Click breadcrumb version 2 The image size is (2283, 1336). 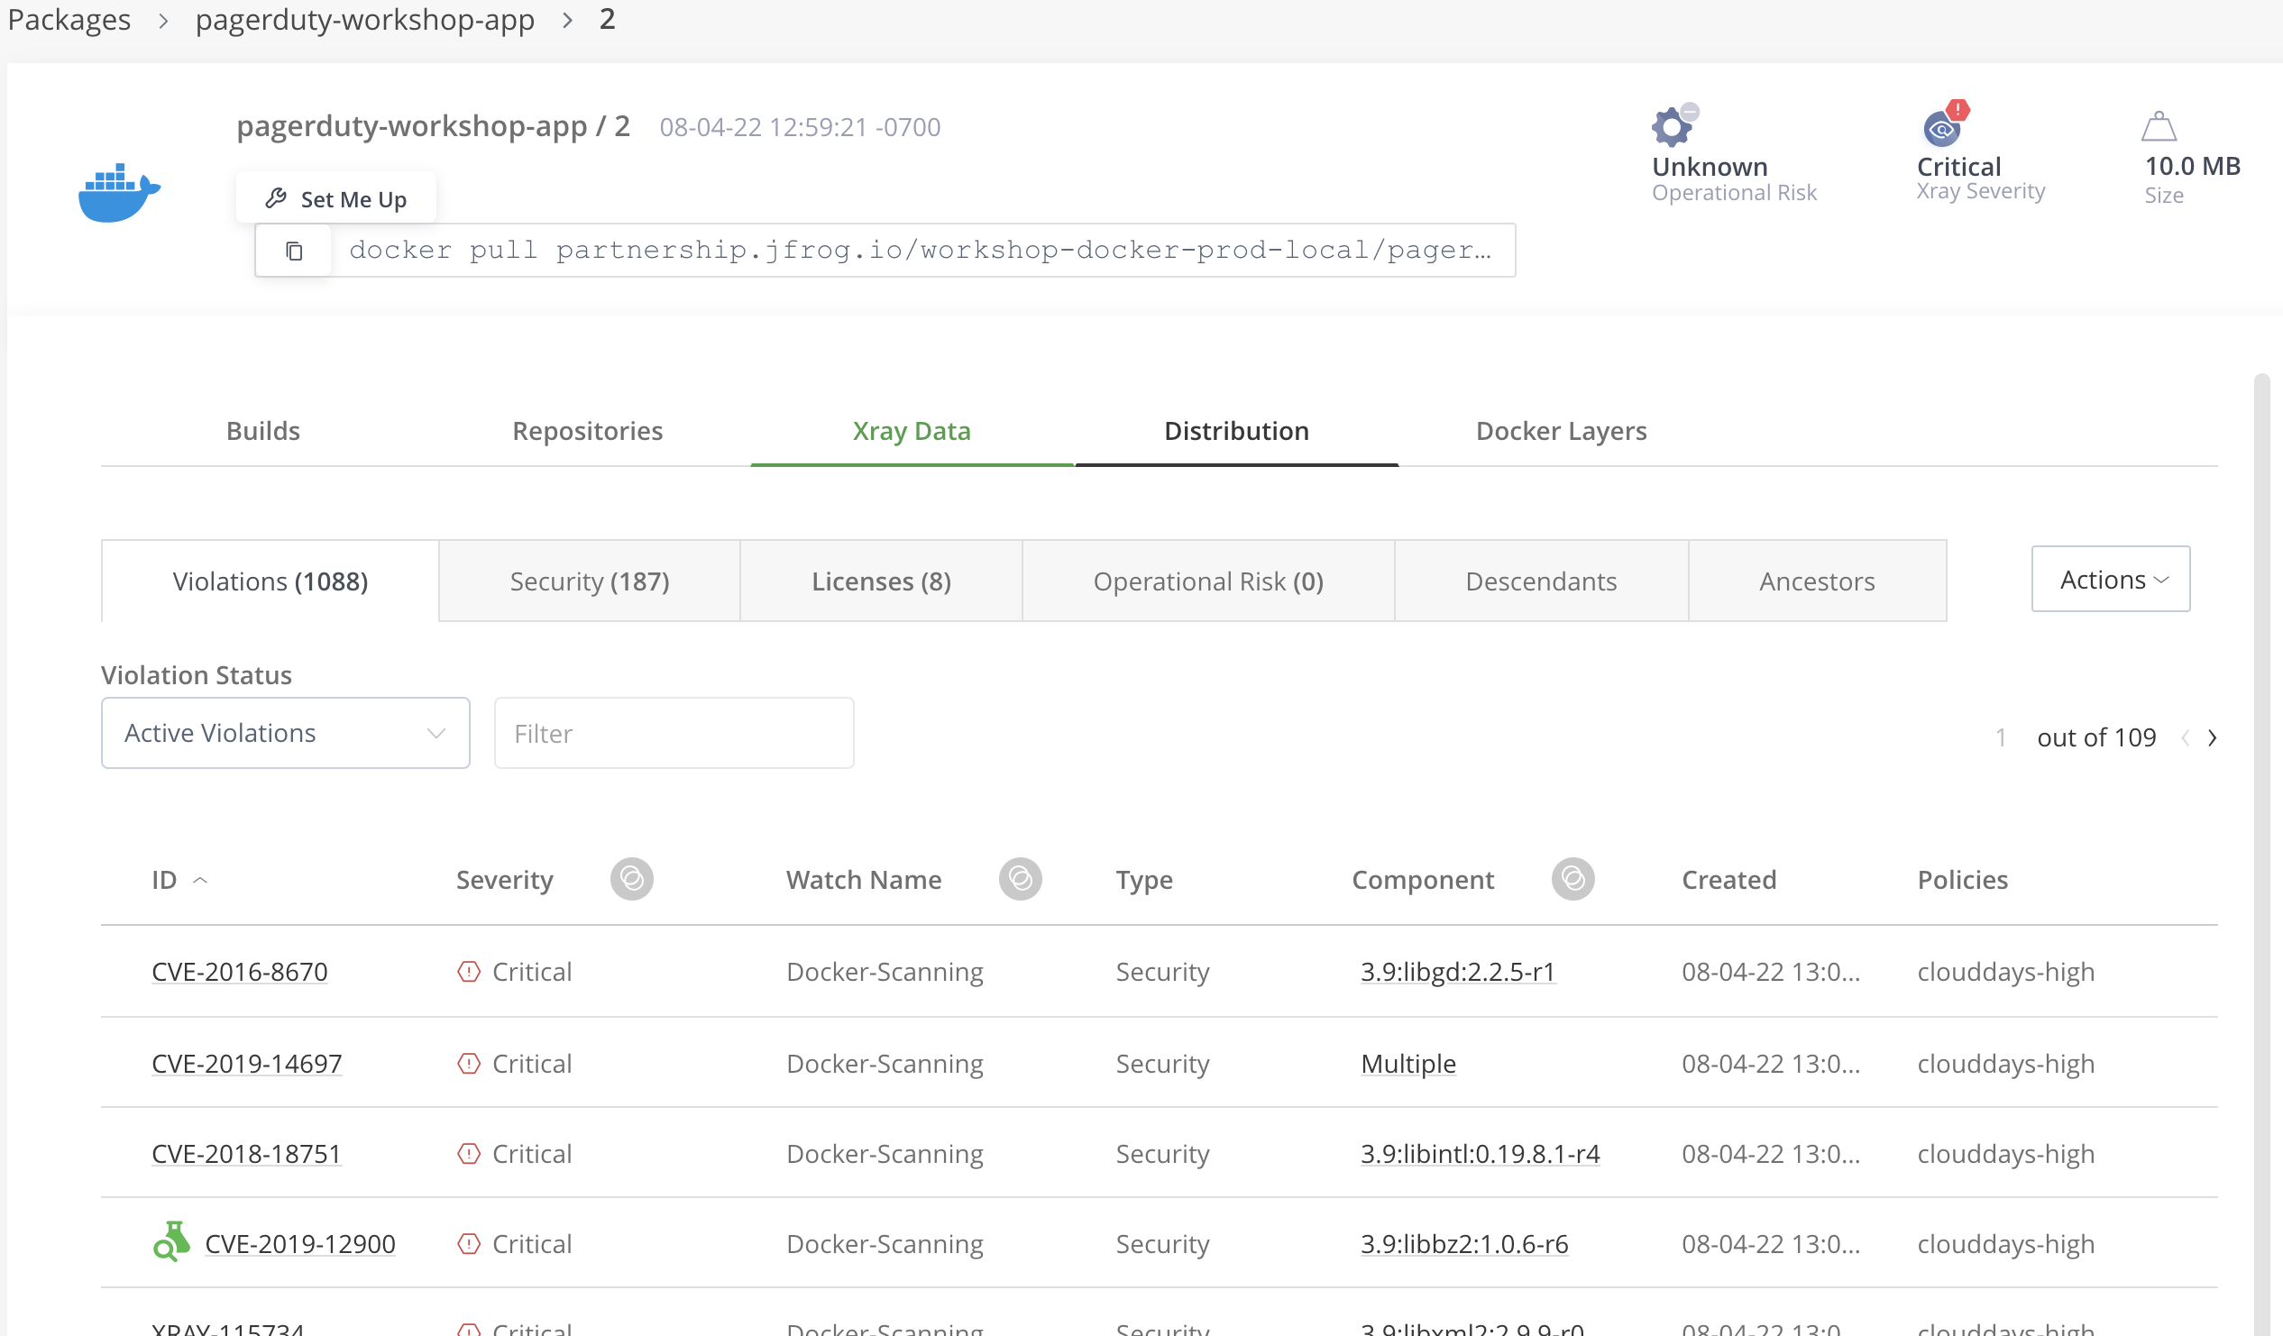point(607,18)
